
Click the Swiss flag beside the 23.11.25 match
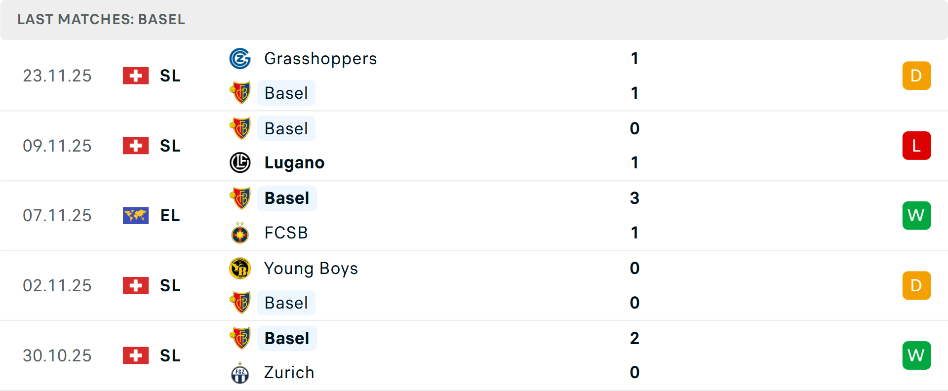point(135,76)
